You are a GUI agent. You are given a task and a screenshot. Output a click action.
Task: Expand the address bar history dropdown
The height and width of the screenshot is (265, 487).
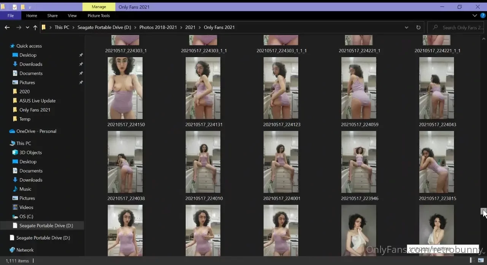pos(406,27)
